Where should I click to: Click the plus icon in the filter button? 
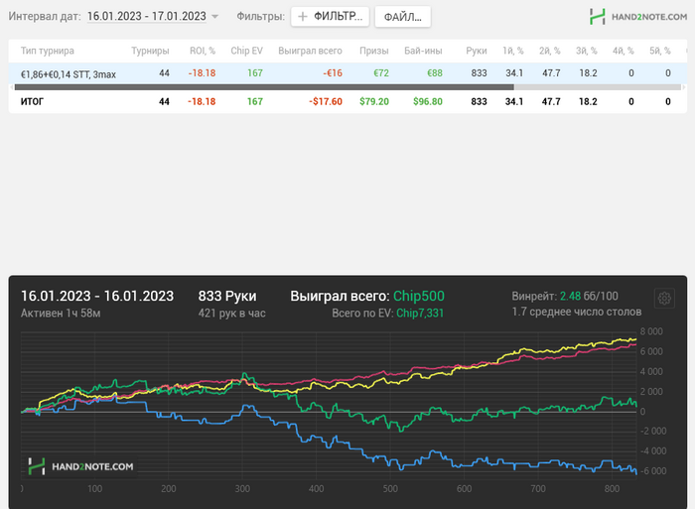[302, 17]
